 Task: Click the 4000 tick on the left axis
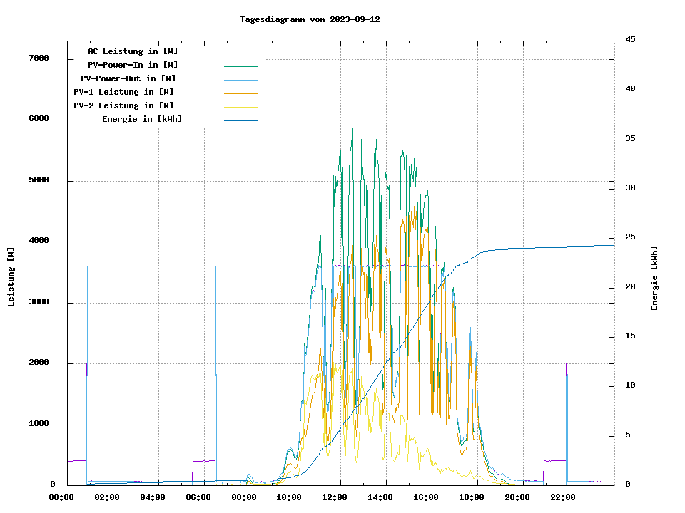pos(39,242)
